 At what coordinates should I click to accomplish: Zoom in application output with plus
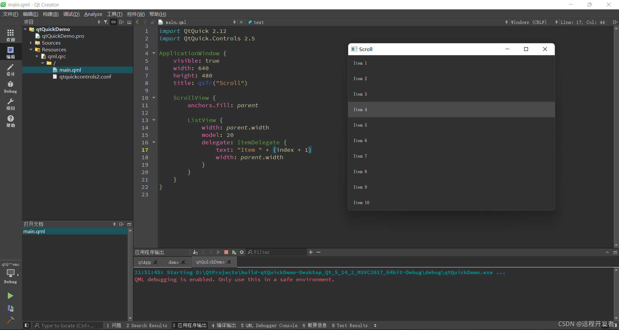point(311,252)
